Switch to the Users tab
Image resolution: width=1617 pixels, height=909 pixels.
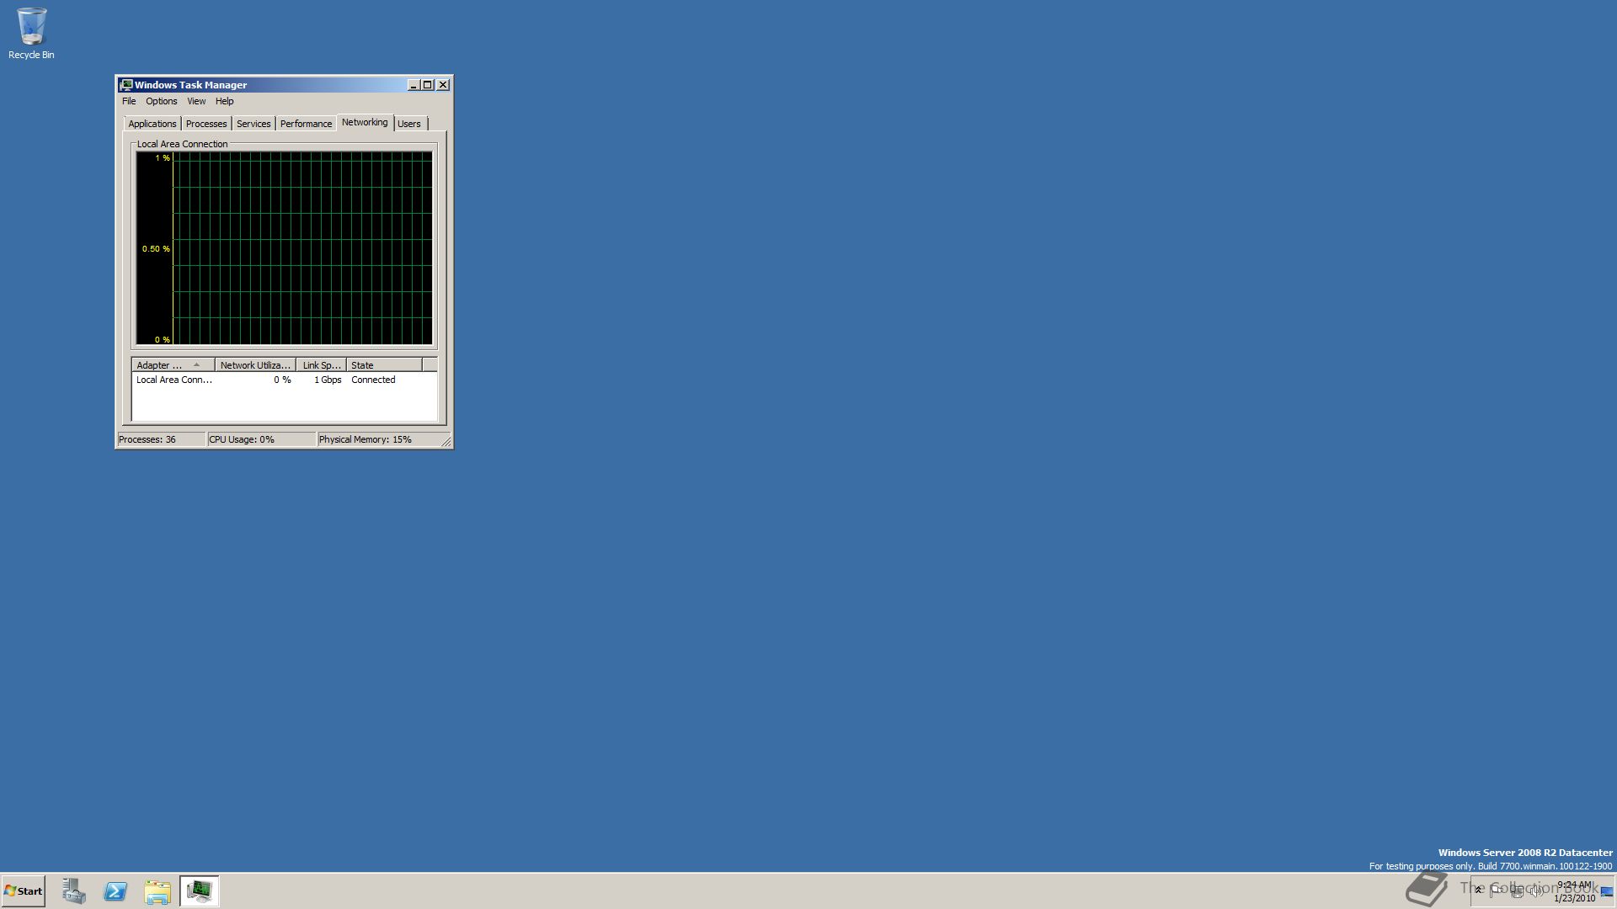point(409,124)
